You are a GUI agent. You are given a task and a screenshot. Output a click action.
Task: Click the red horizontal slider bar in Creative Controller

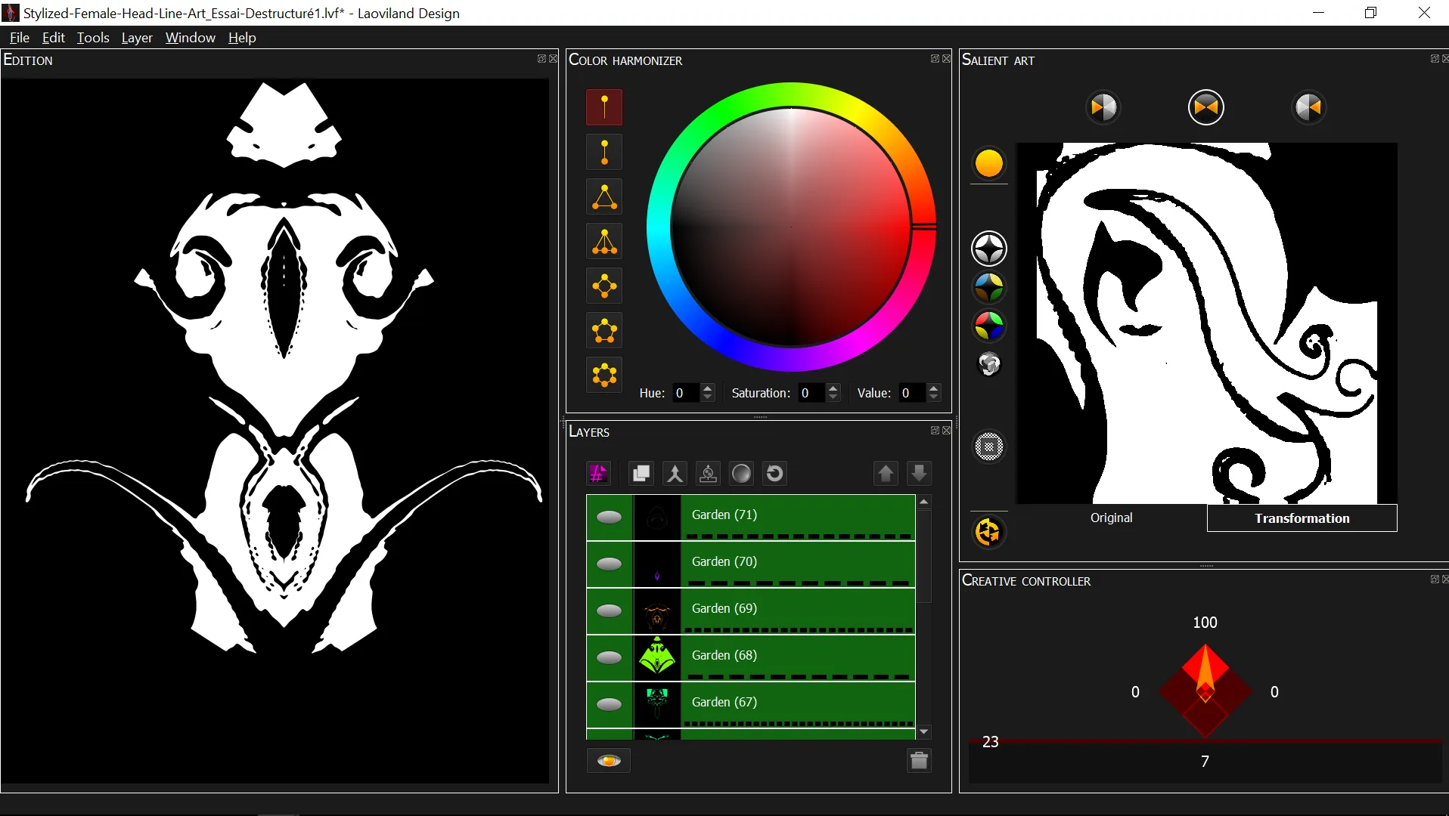tap(1205, 742)
